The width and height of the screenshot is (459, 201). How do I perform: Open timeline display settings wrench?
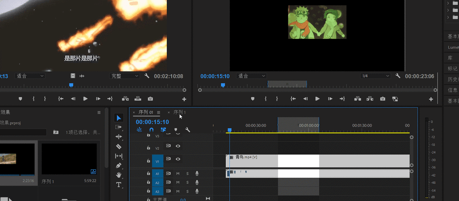point(187,130)
